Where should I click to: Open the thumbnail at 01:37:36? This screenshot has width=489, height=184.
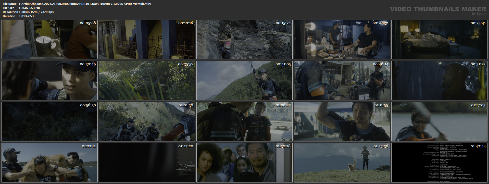point(342,163)
